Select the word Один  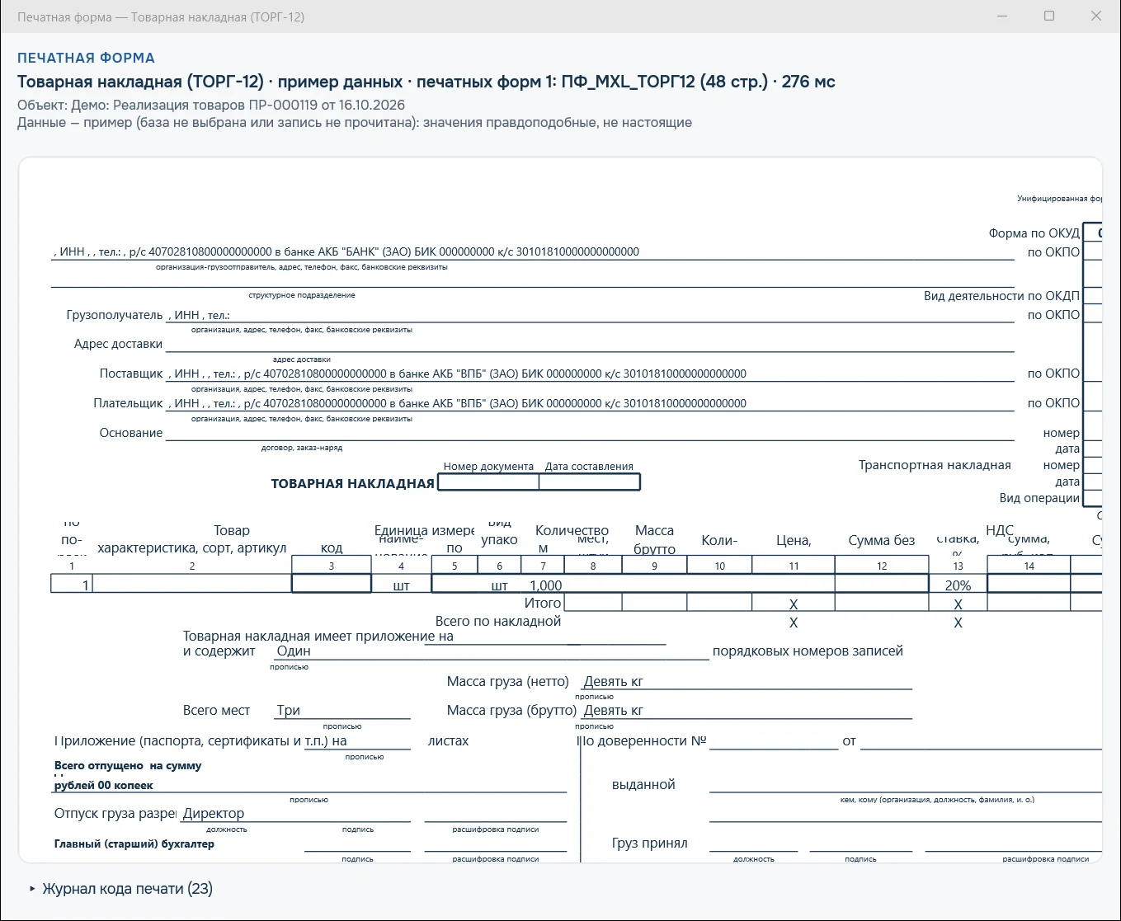tap(294, 651)
